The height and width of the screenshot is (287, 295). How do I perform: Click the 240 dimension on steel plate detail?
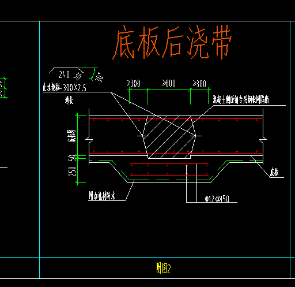[64, 74]
